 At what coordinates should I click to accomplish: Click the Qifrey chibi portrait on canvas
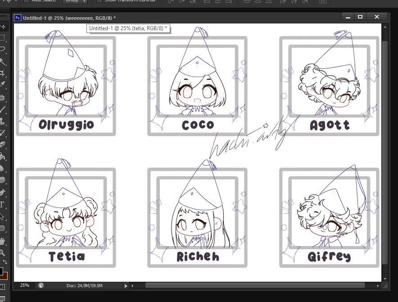tap(332, 206)
